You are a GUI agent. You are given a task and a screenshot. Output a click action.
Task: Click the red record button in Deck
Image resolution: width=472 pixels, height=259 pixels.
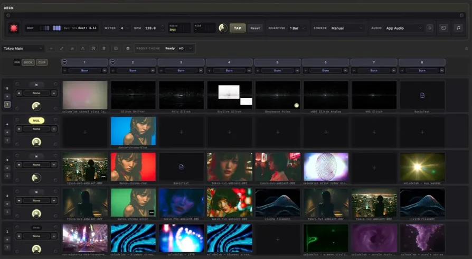pos(14,28)
